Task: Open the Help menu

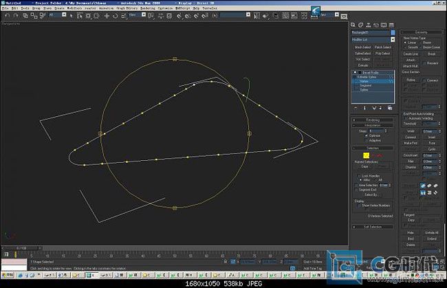Action: pyautogui.click(x=196, y=8)
